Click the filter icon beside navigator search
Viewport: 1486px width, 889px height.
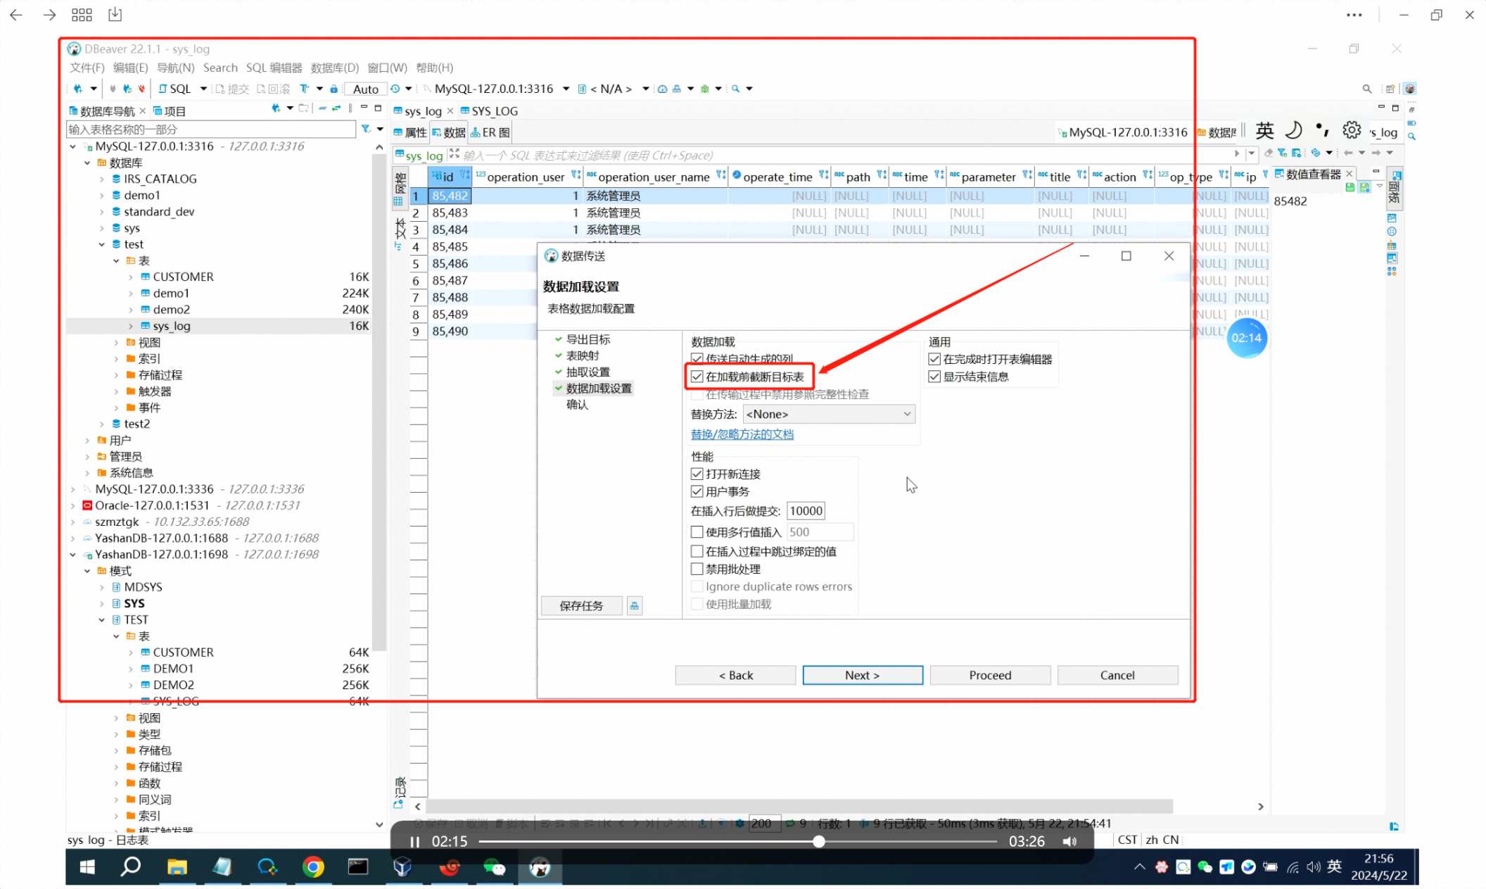pos(366,130)
